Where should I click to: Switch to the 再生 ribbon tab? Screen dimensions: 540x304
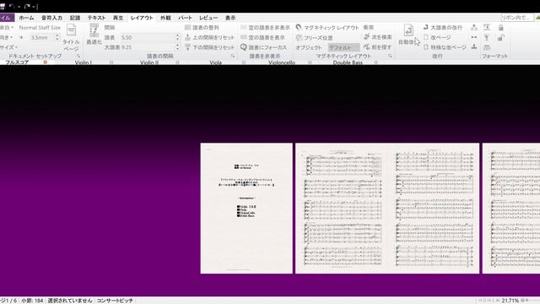pyautogui.click(x=118, y=18)
